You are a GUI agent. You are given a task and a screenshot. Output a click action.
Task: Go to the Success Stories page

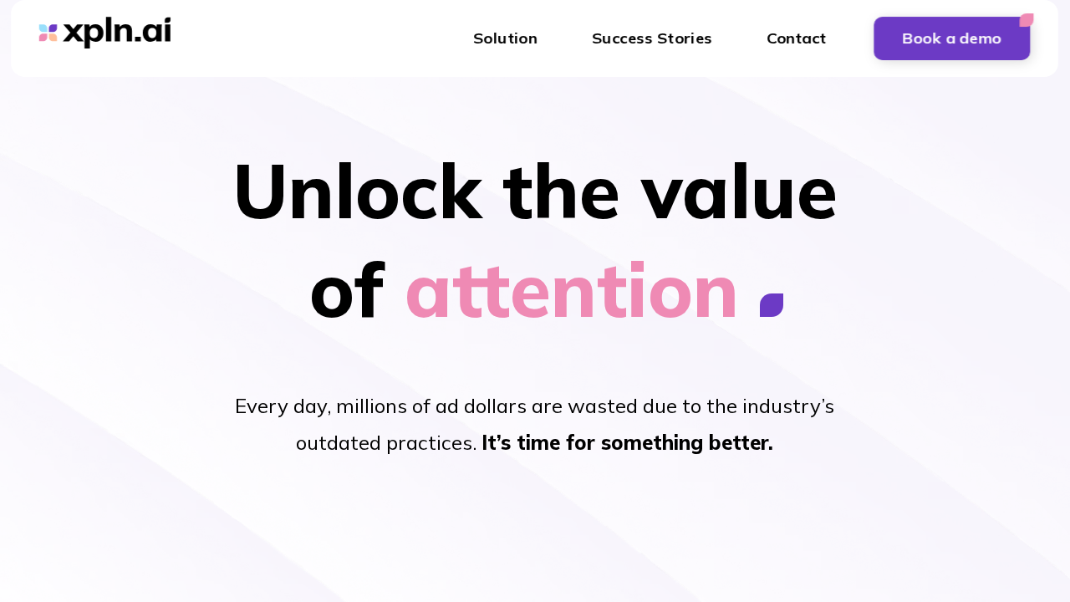pyautogui.click(x=651, y=38)
